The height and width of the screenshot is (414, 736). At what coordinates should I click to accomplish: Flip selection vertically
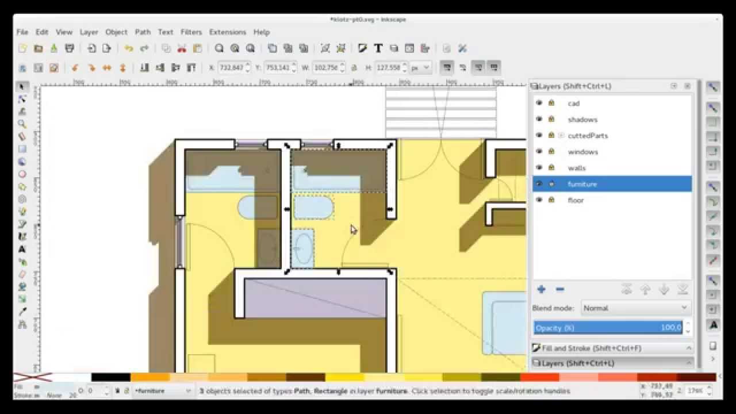click(122, 68)
